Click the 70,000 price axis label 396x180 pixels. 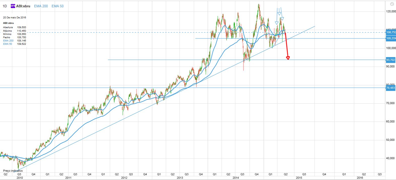tap(390, 103)
